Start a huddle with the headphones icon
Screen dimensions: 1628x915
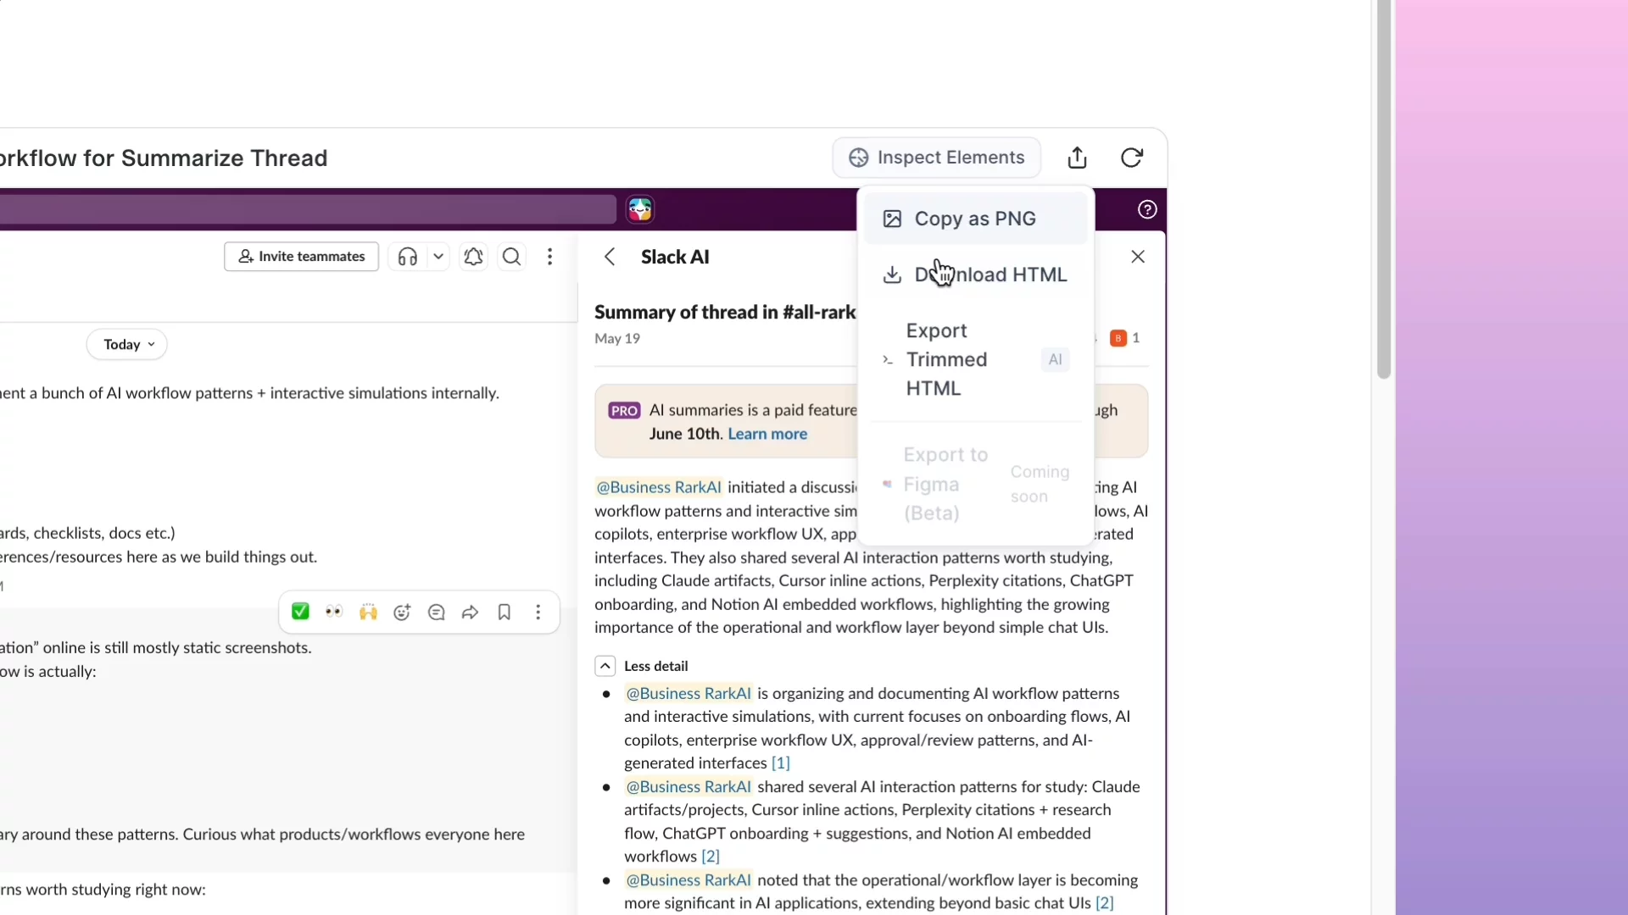point(408,257)
